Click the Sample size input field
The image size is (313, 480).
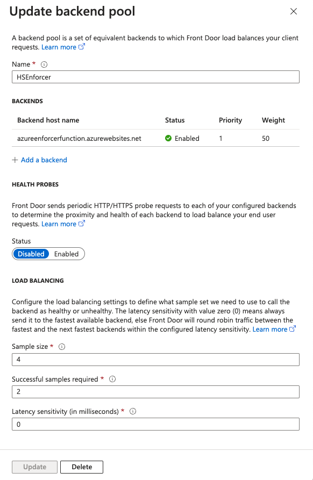pyautogui.click(x=155, y=360)
